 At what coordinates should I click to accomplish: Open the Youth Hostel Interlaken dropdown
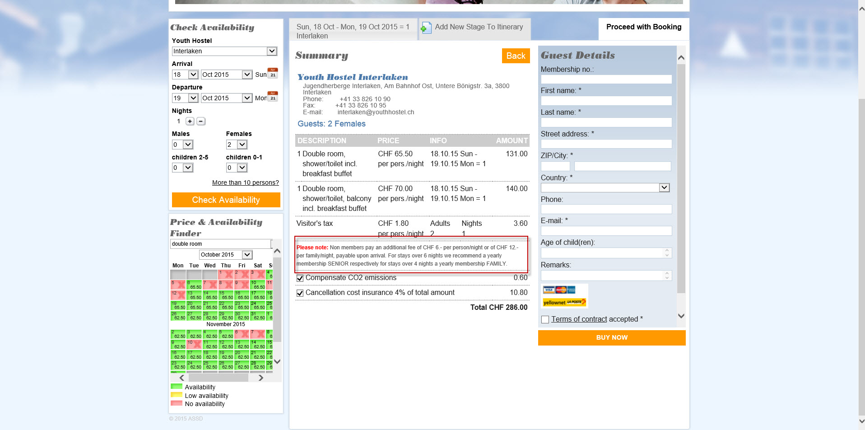pyautogui.click(x=224, y=51)
